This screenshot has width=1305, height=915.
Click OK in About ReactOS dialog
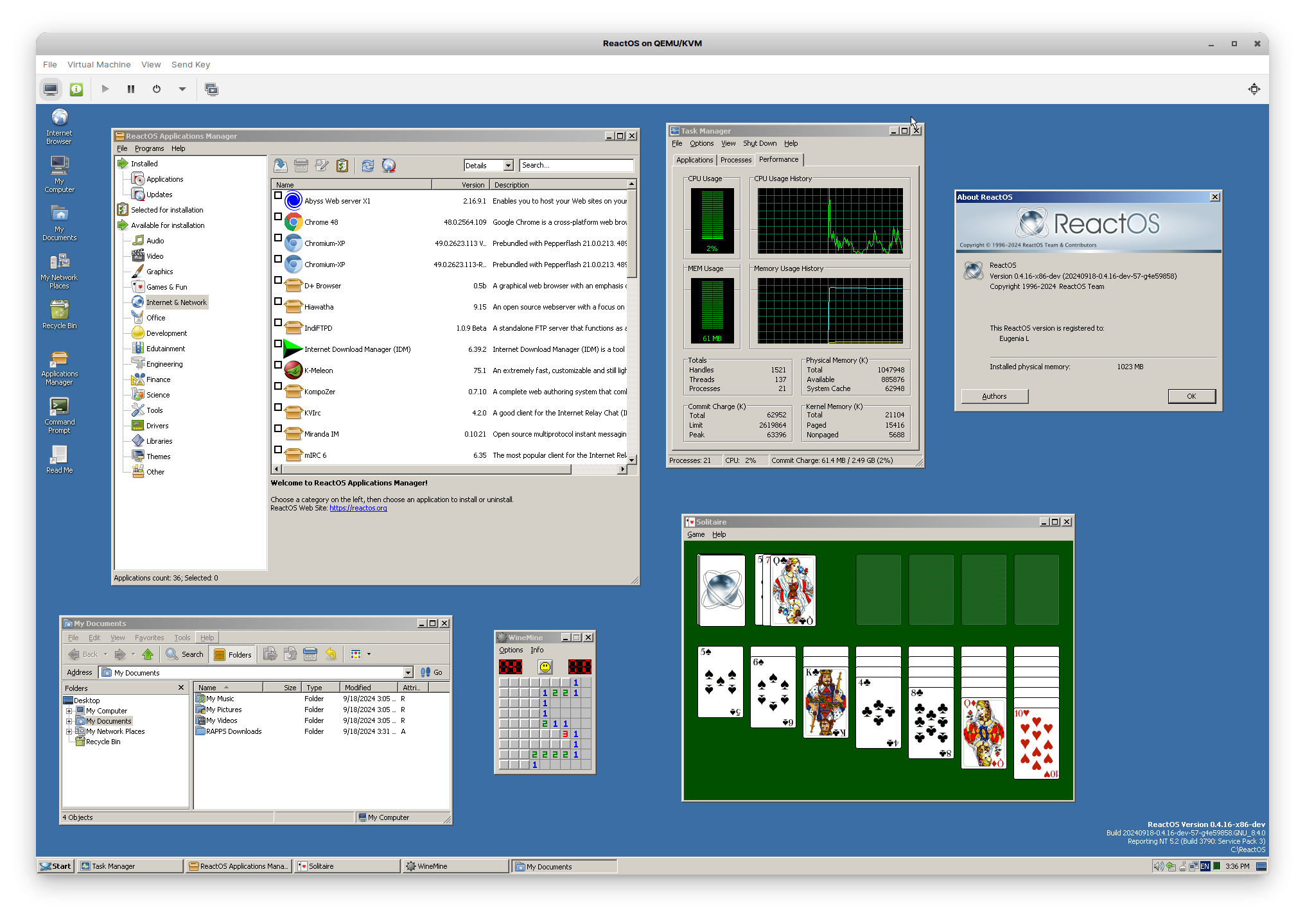coord(1191,396)
